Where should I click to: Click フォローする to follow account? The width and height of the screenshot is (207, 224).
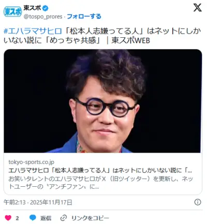[x=84, y=17]
